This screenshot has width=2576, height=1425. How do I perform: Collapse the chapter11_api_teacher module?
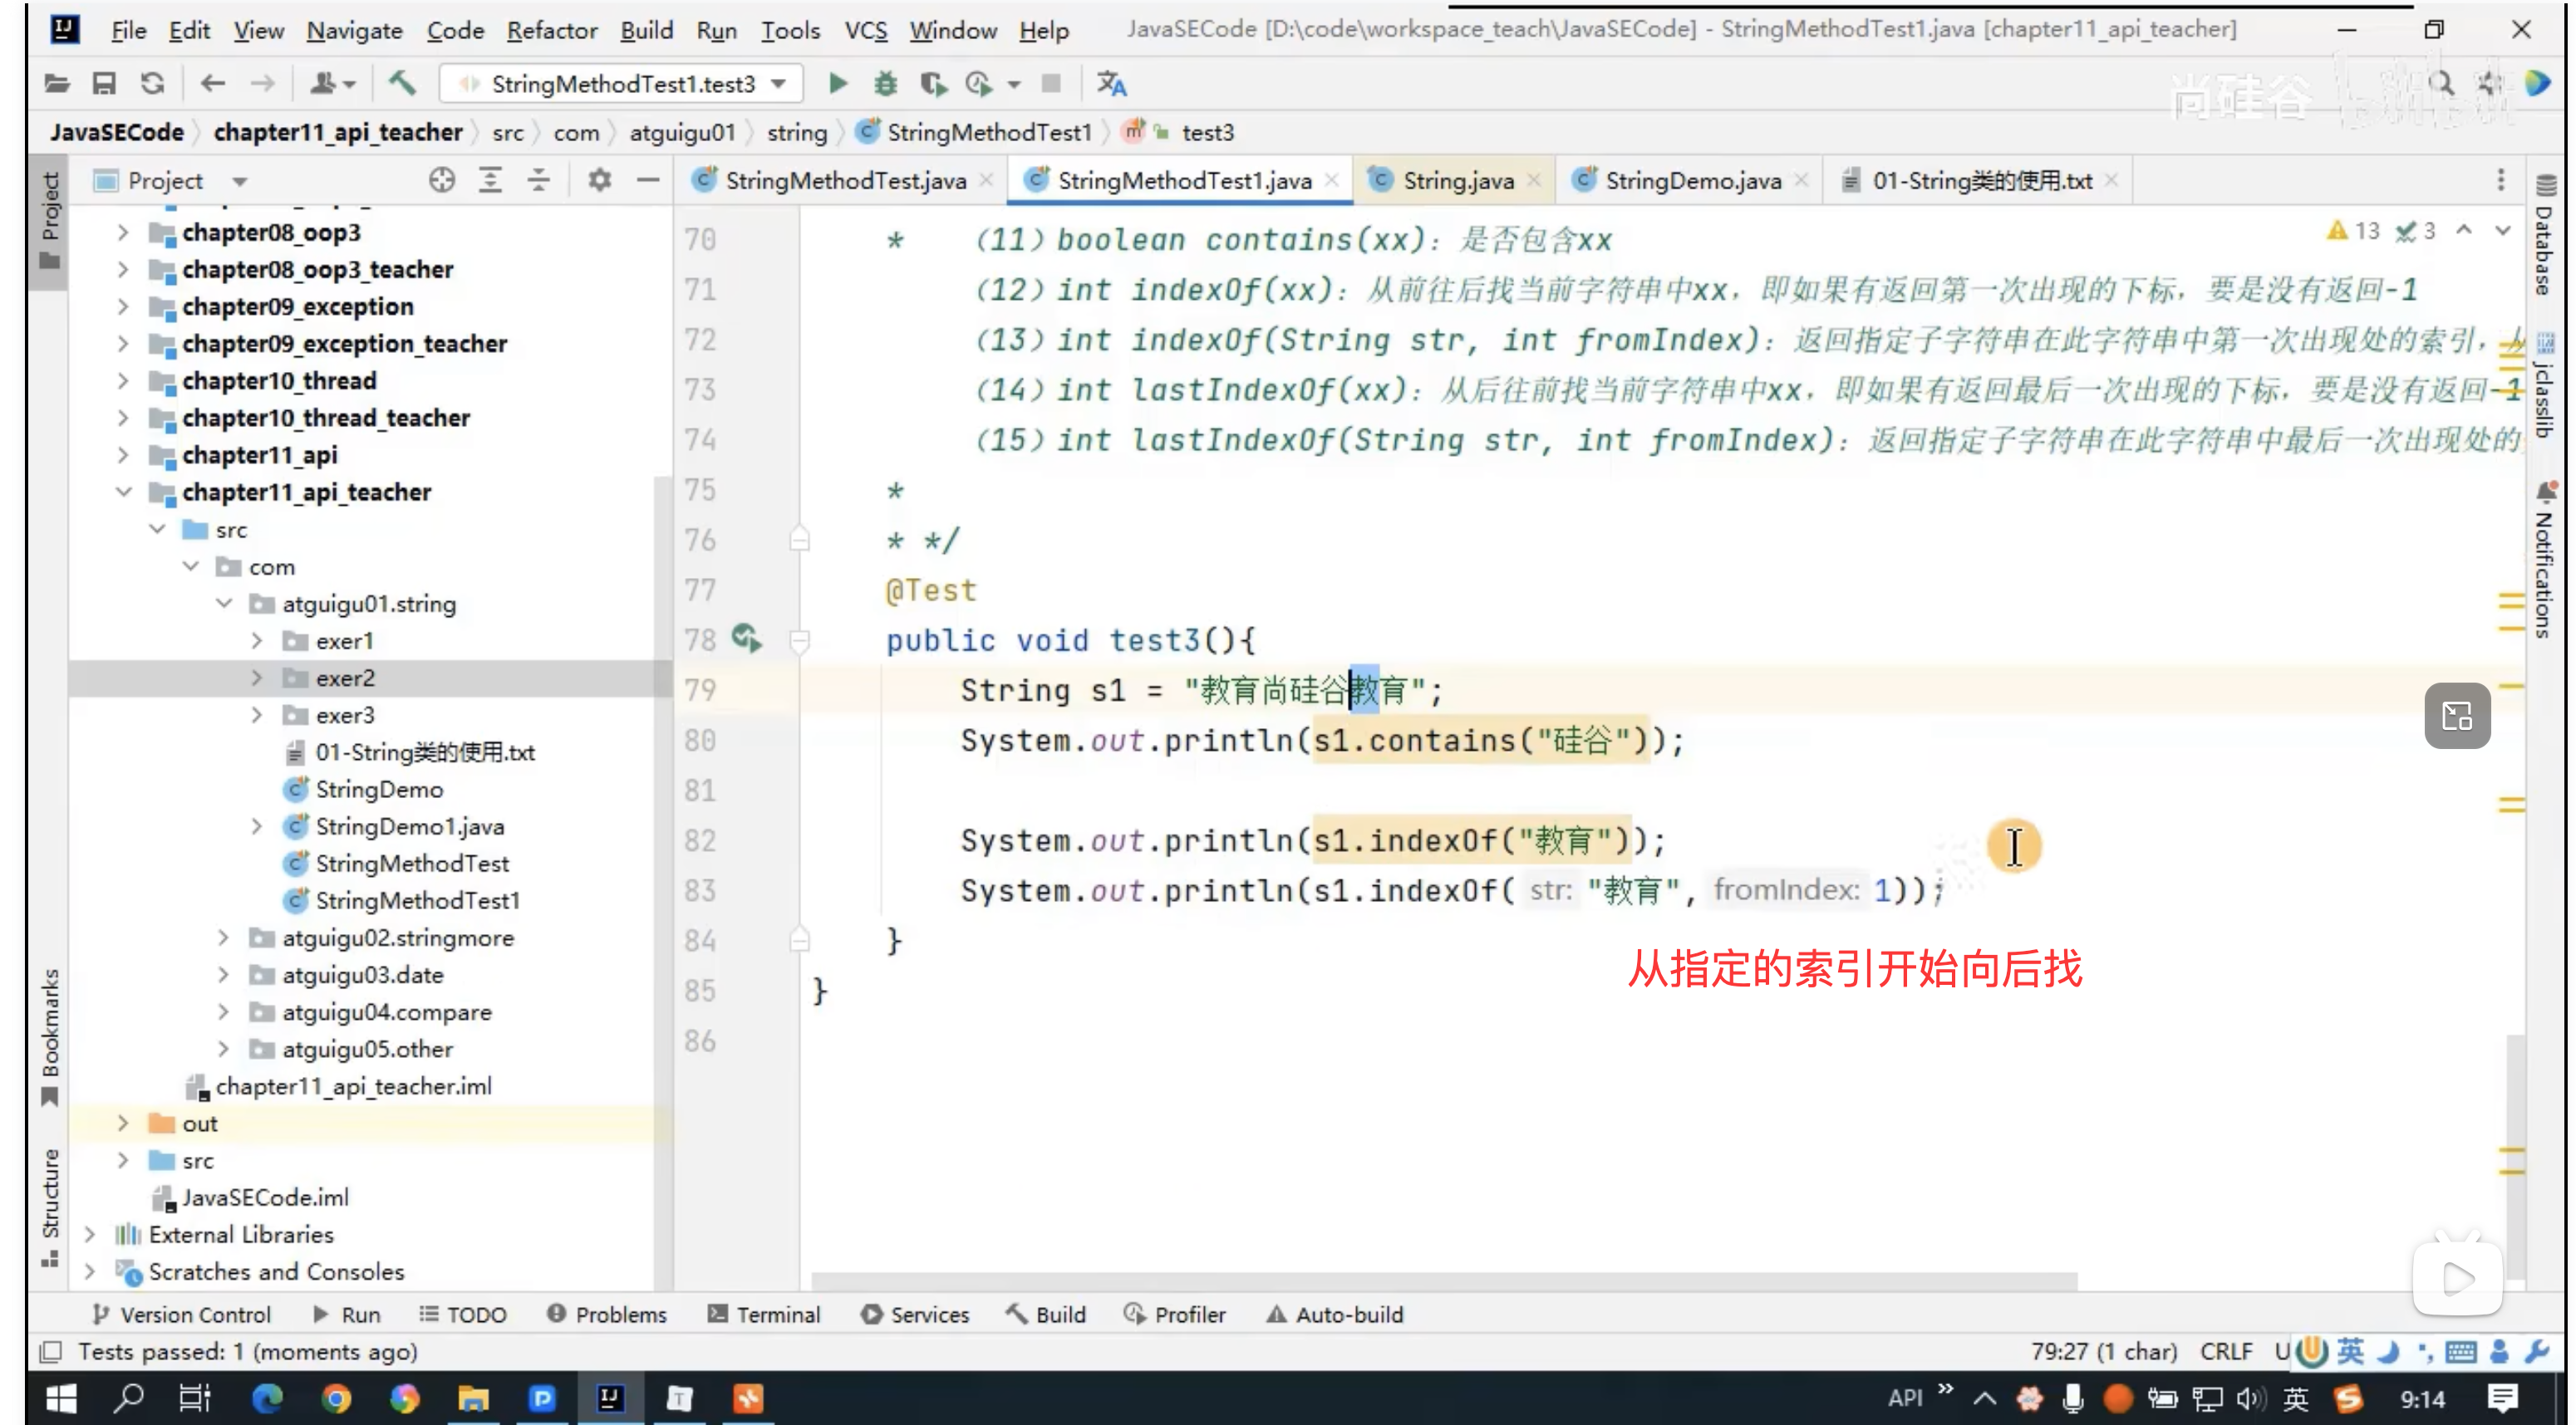pos(124,492)
